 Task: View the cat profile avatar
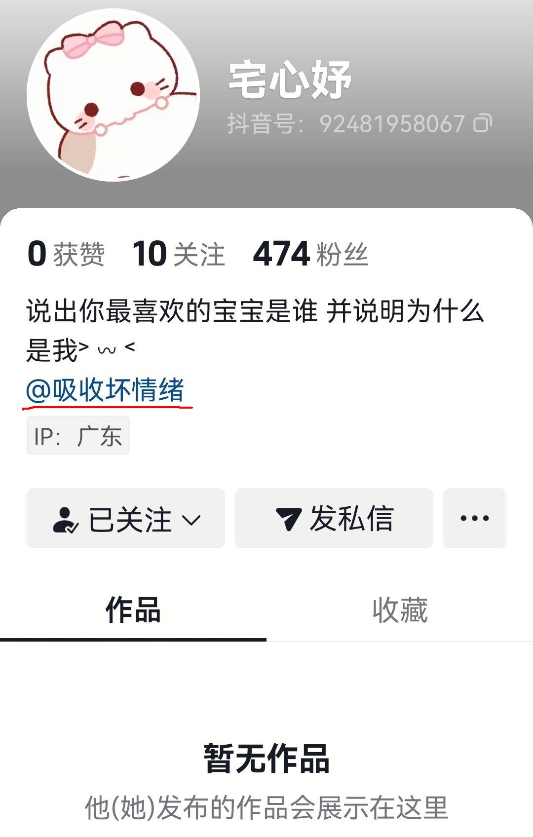click(x=113, y=95)
